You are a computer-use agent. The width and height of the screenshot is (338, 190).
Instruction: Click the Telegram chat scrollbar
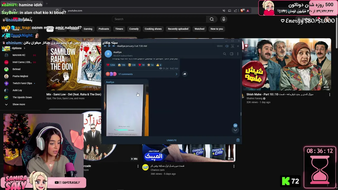241,114
